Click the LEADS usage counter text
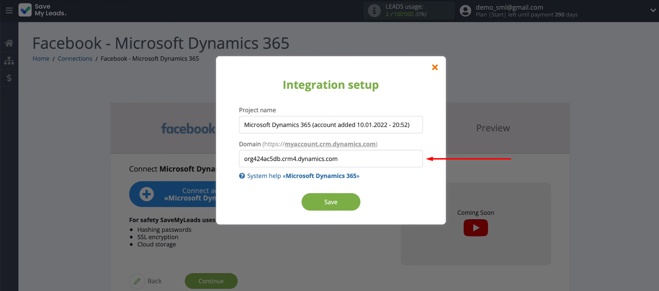The height and width of the screenshot is (291, 659). coord(406,14)
